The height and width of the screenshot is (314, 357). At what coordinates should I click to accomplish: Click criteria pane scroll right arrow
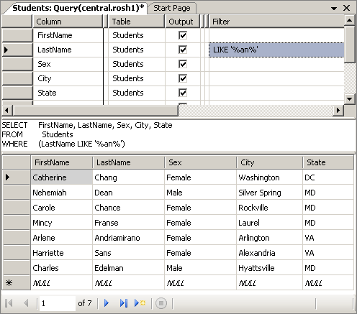pyautogui.click(x=338, y=111)
